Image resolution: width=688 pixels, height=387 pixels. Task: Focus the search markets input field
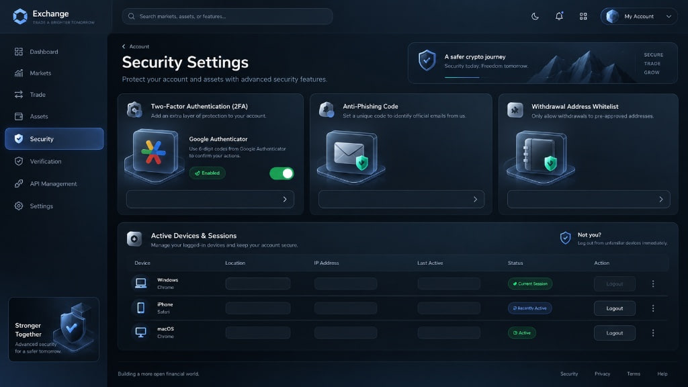227,16
